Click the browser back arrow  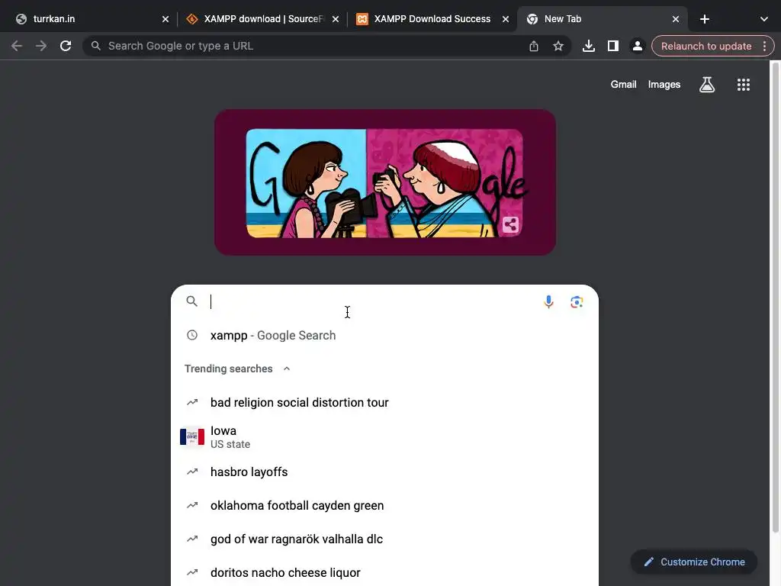17,46
